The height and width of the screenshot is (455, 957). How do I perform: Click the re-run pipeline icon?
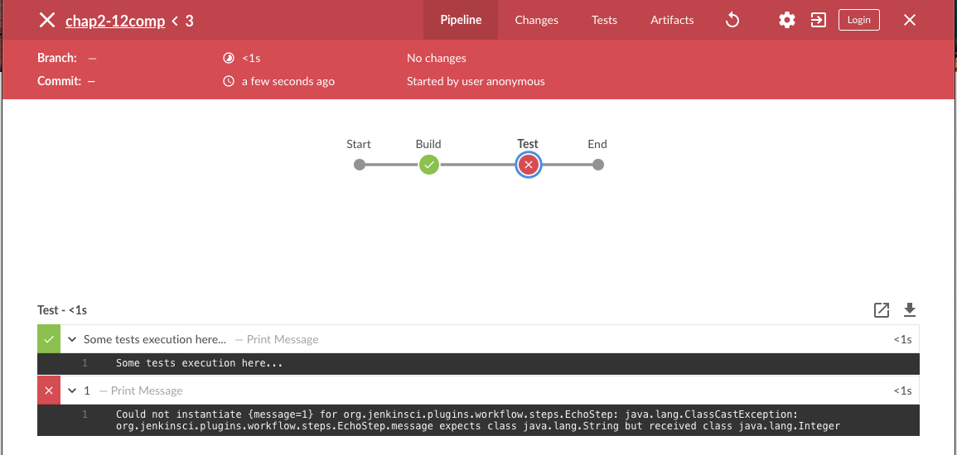coord(732,20)
